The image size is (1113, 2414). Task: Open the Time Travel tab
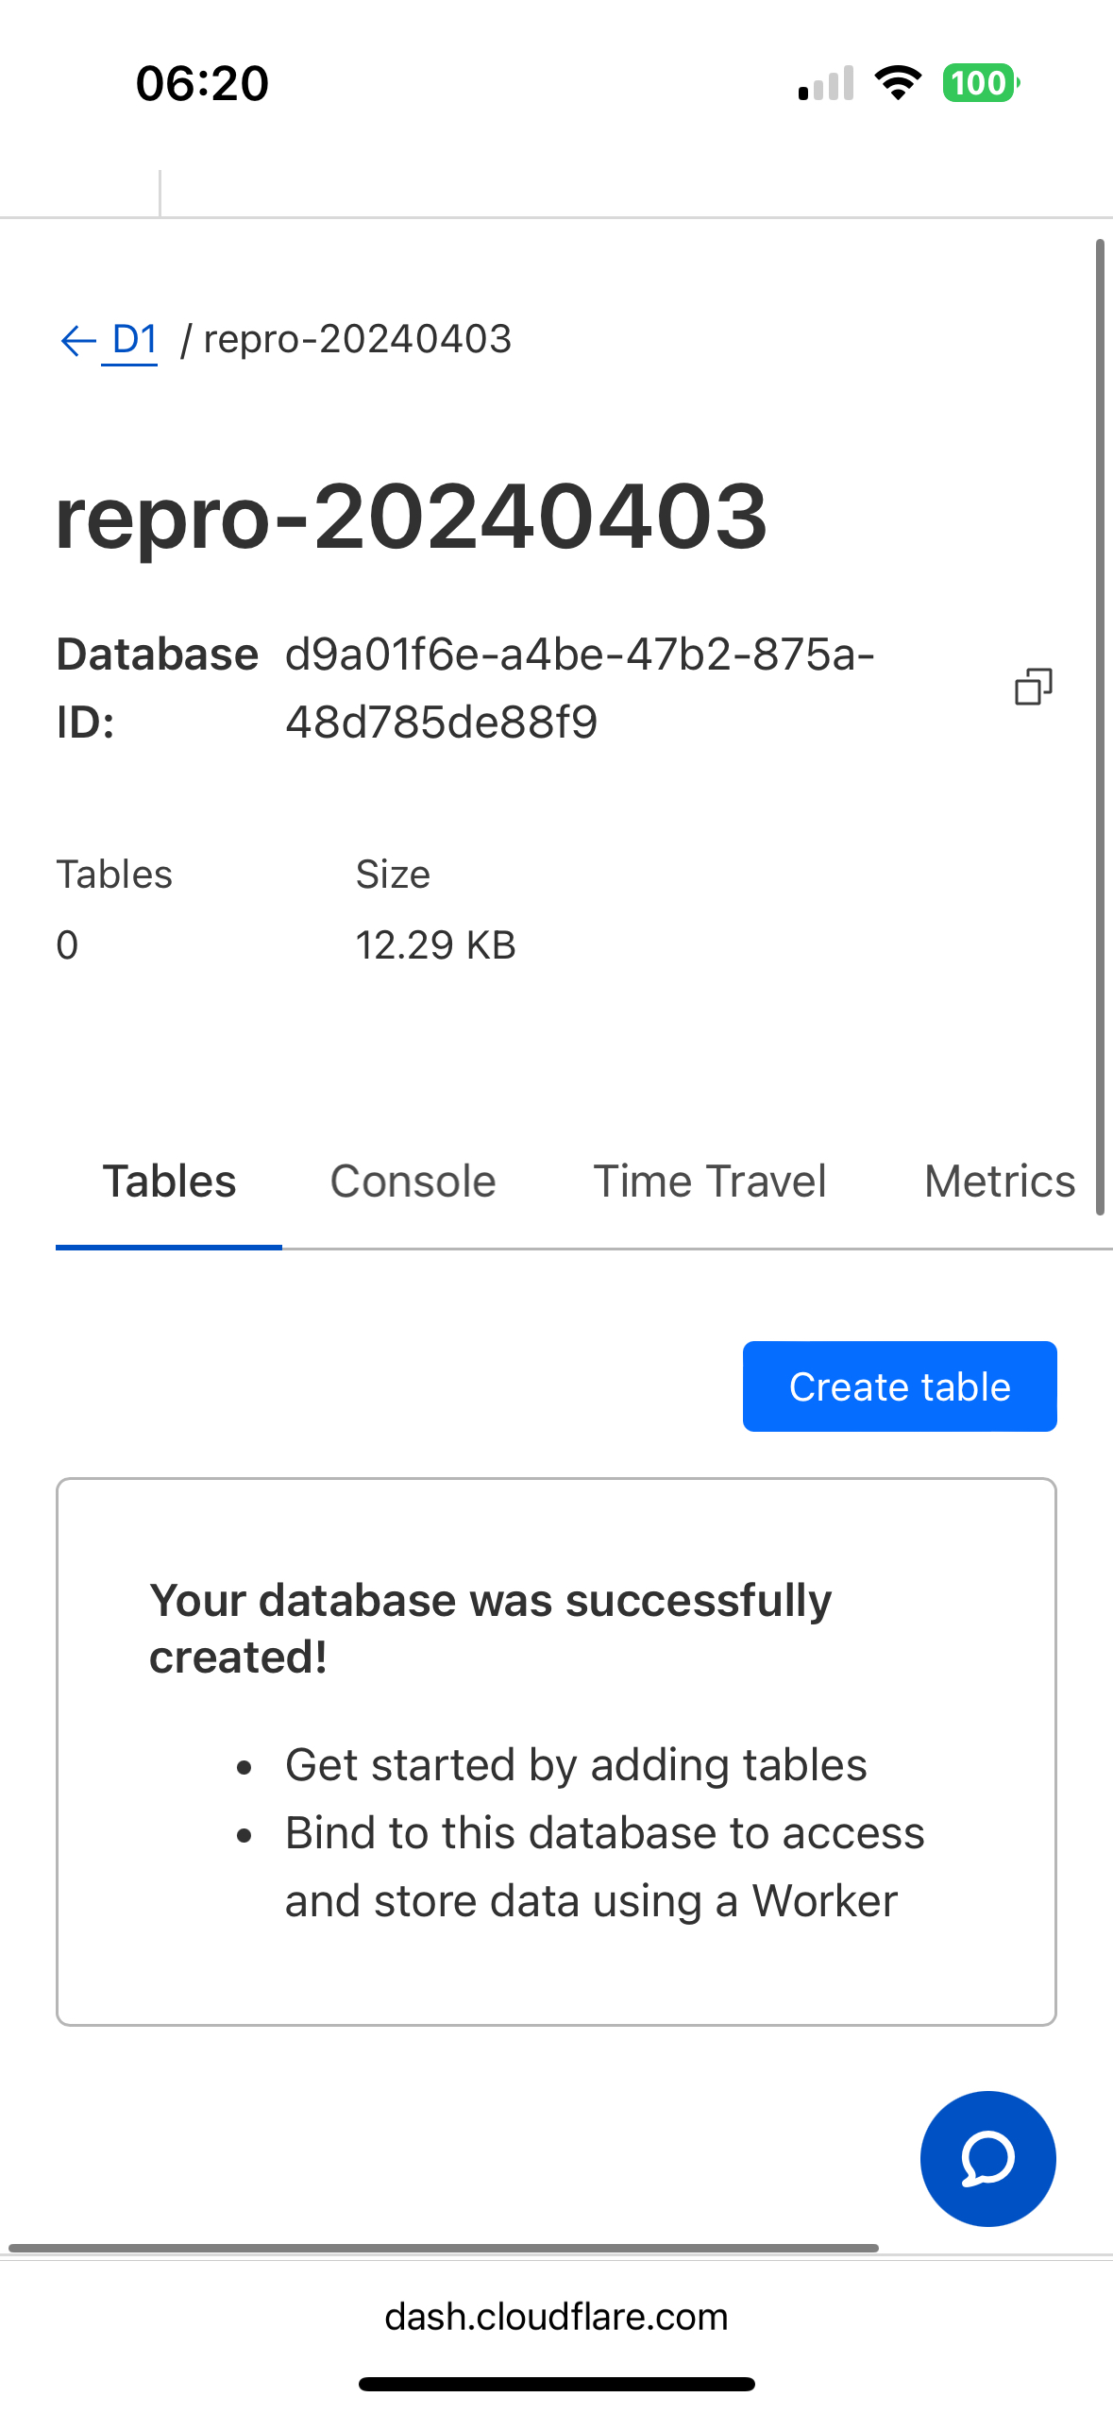pos(709,1181)
